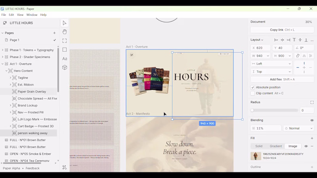Click the align vertical centers icon
Screen dimensions: 317x178
(300, 40)
